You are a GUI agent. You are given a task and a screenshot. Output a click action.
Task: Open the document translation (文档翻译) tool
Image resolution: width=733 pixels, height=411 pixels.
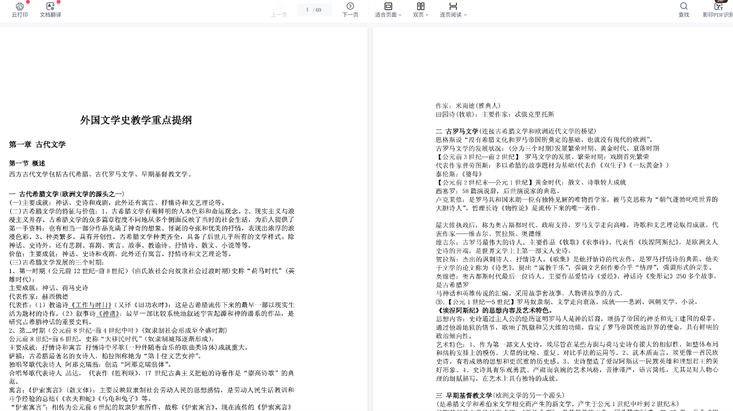coord(50,6)
